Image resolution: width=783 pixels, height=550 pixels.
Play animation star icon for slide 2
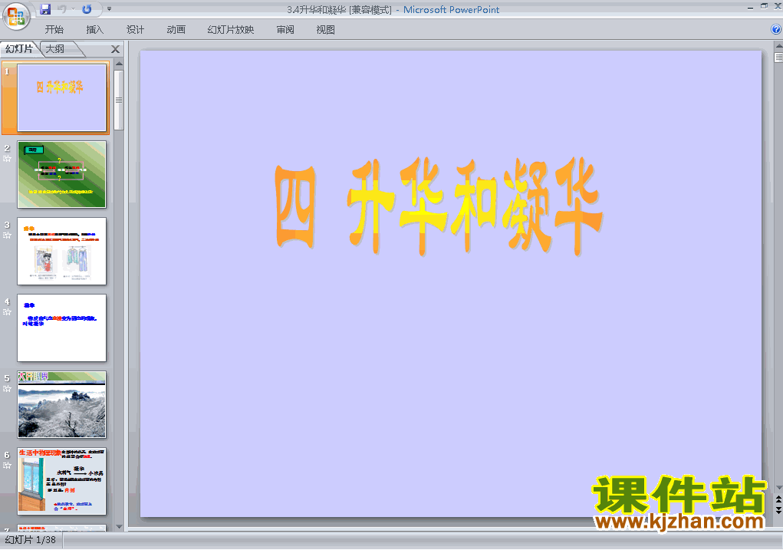click(7, 159)
